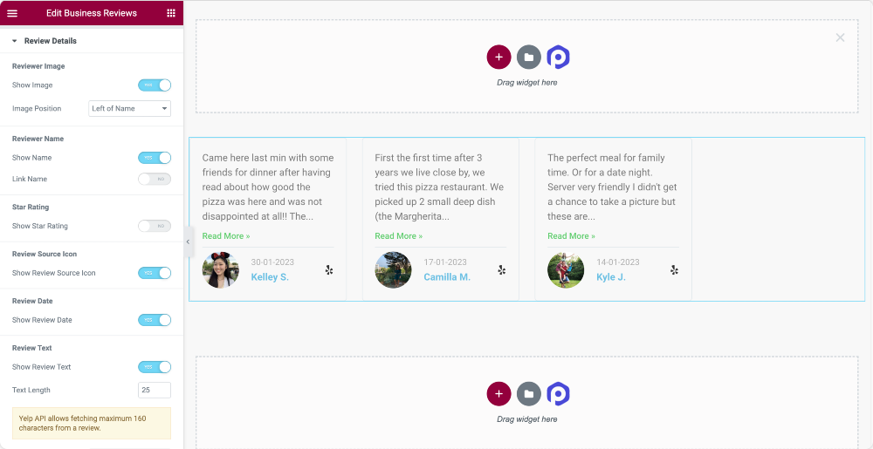873x449 pixels.
Task: Click Yelp icon in Camilla M. review
Action: (x=502, y=270)
